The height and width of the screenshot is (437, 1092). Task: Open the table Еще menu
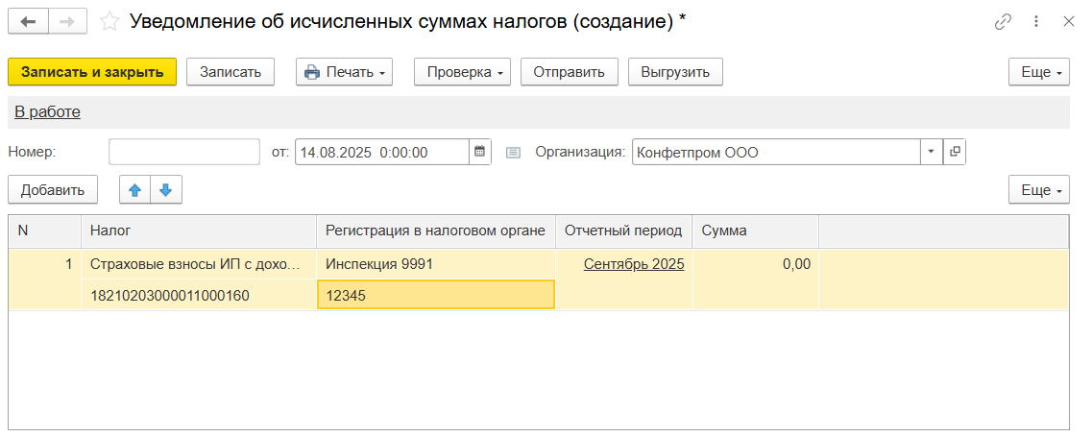(1038, 190)
